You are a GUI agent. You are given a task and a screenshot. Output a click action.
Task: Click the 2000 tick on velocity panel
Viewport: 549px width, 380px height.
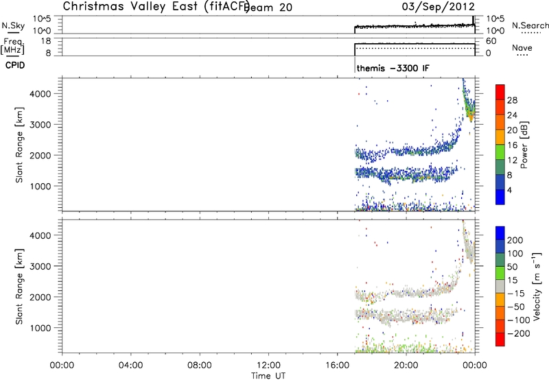pyautogui.click(x=40, y=297)
